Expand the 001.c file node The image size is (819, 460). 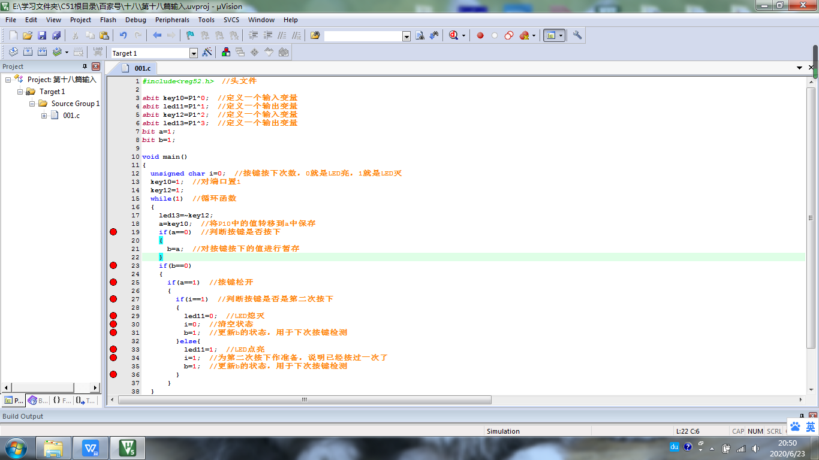(x=44, y=116)
